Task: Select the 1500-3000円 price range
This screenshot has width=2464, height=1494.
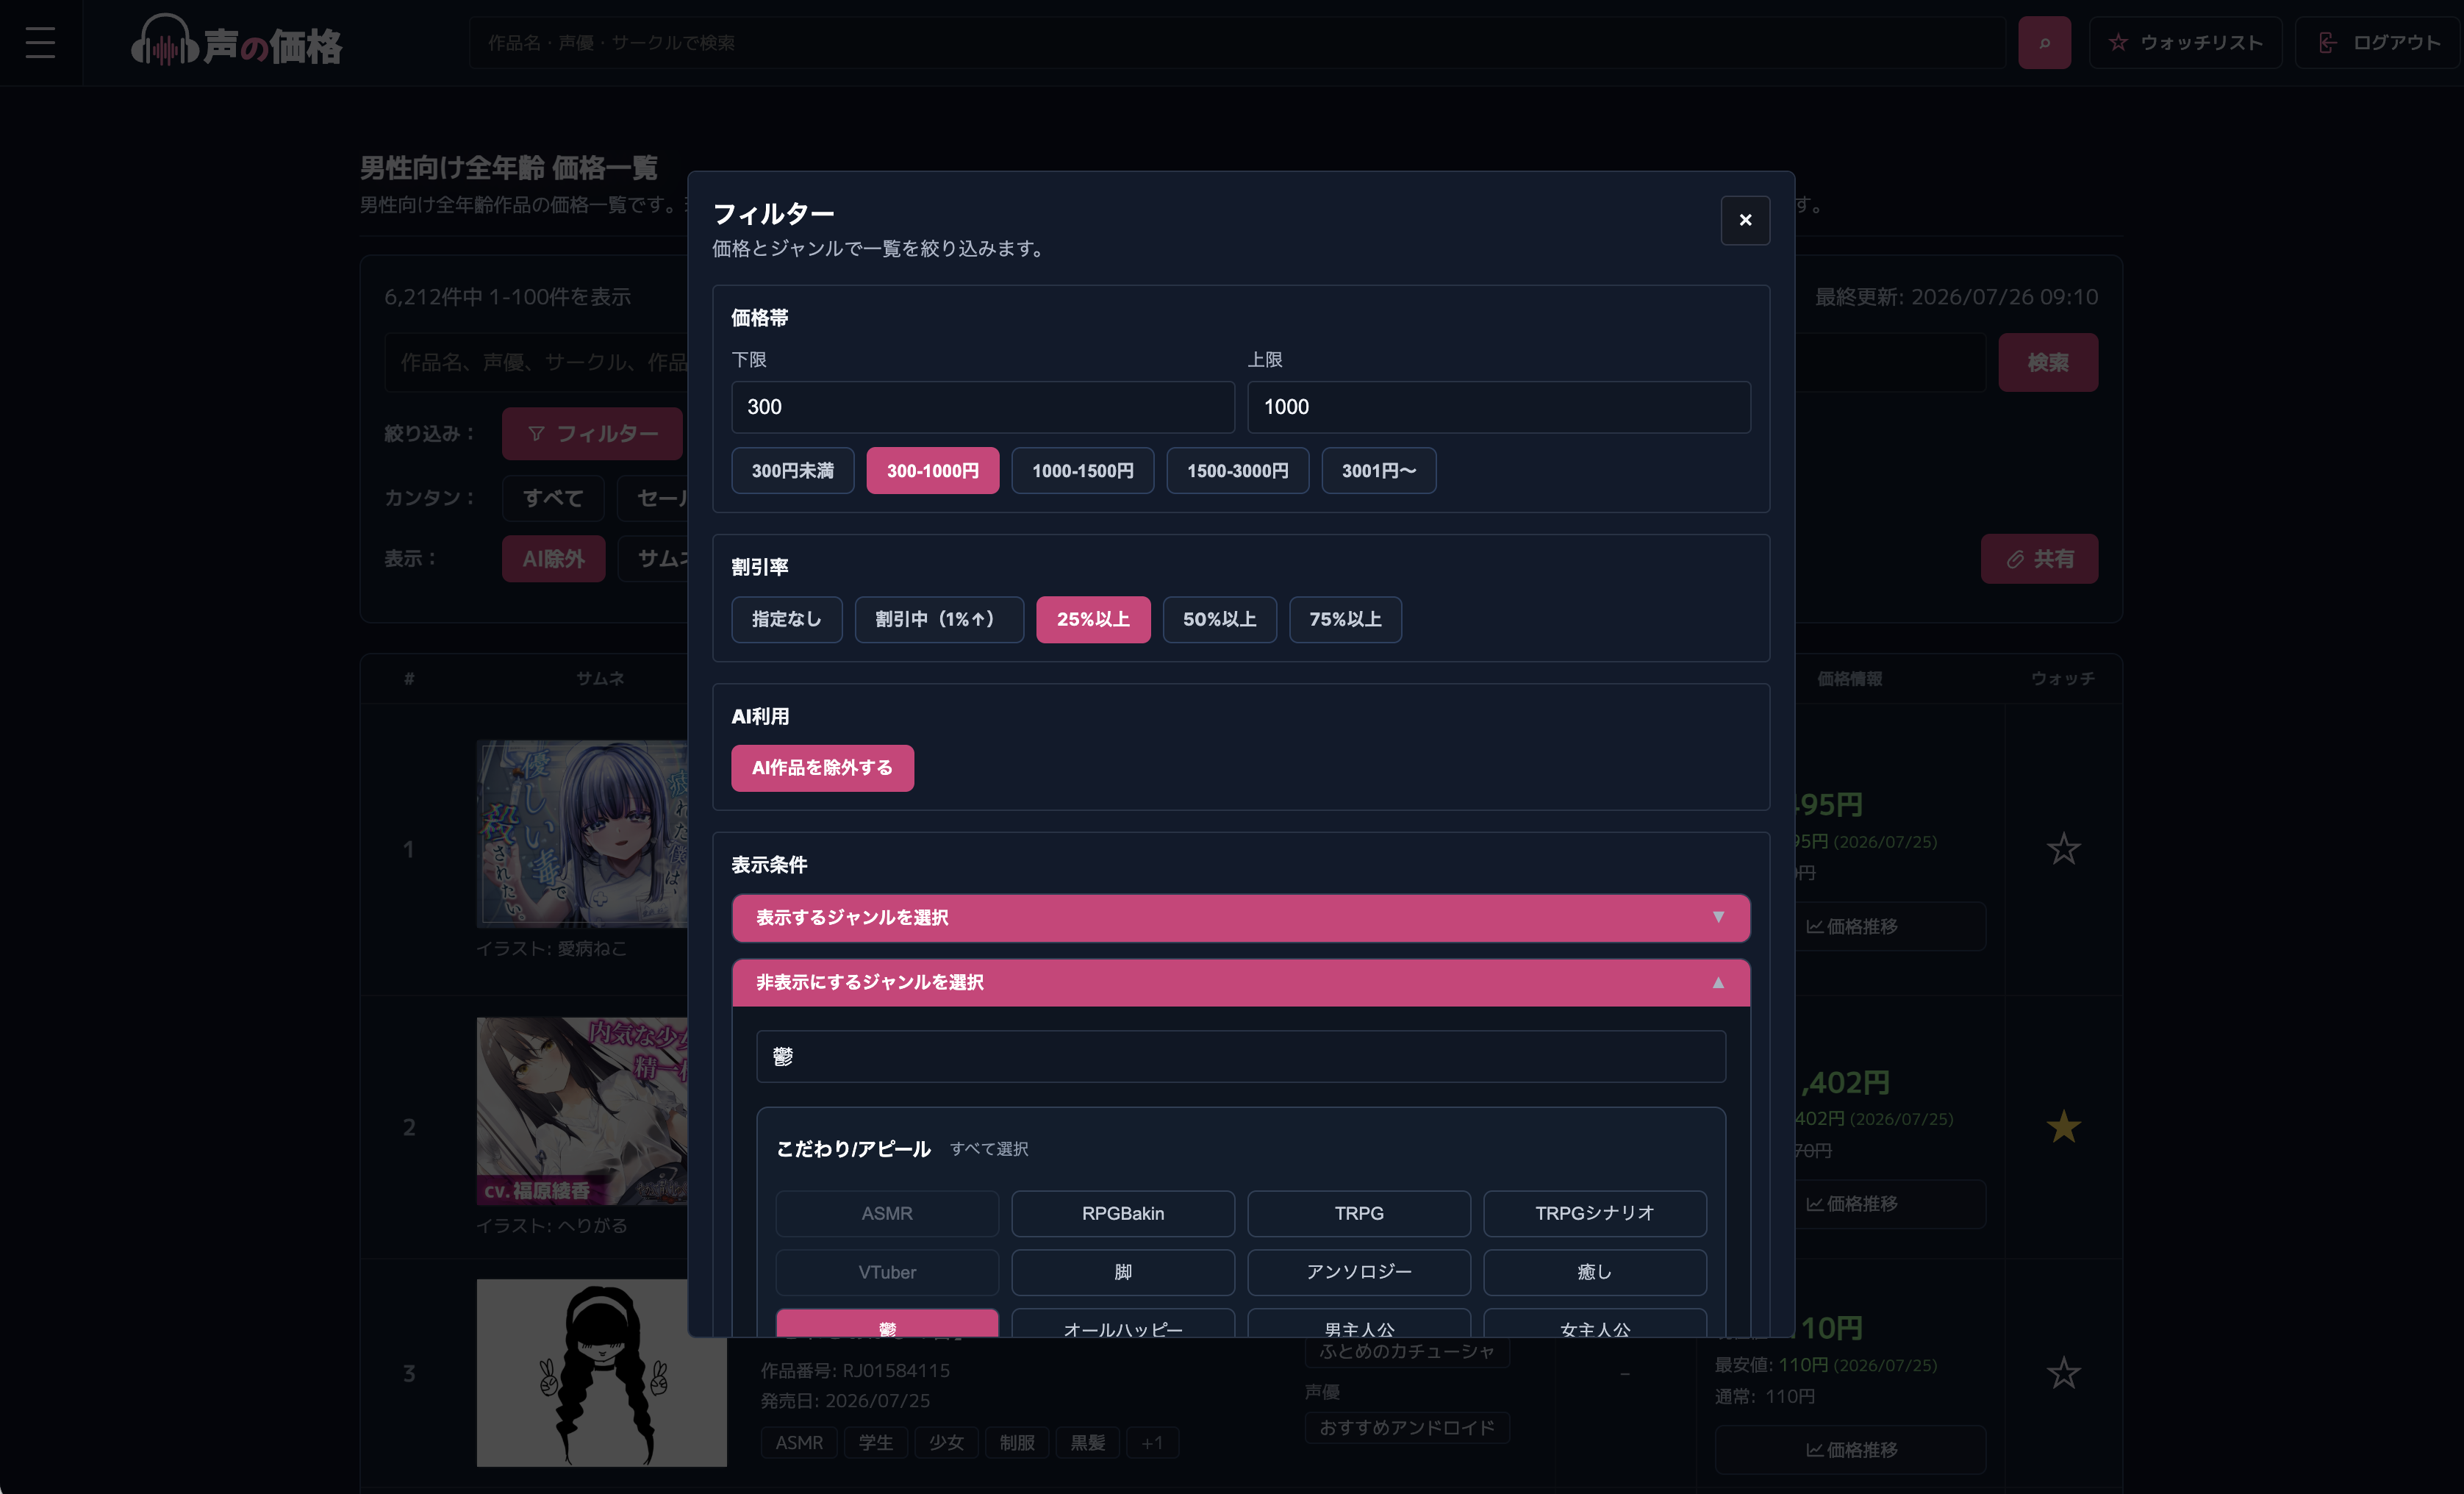Action: tap(1237, 470)
